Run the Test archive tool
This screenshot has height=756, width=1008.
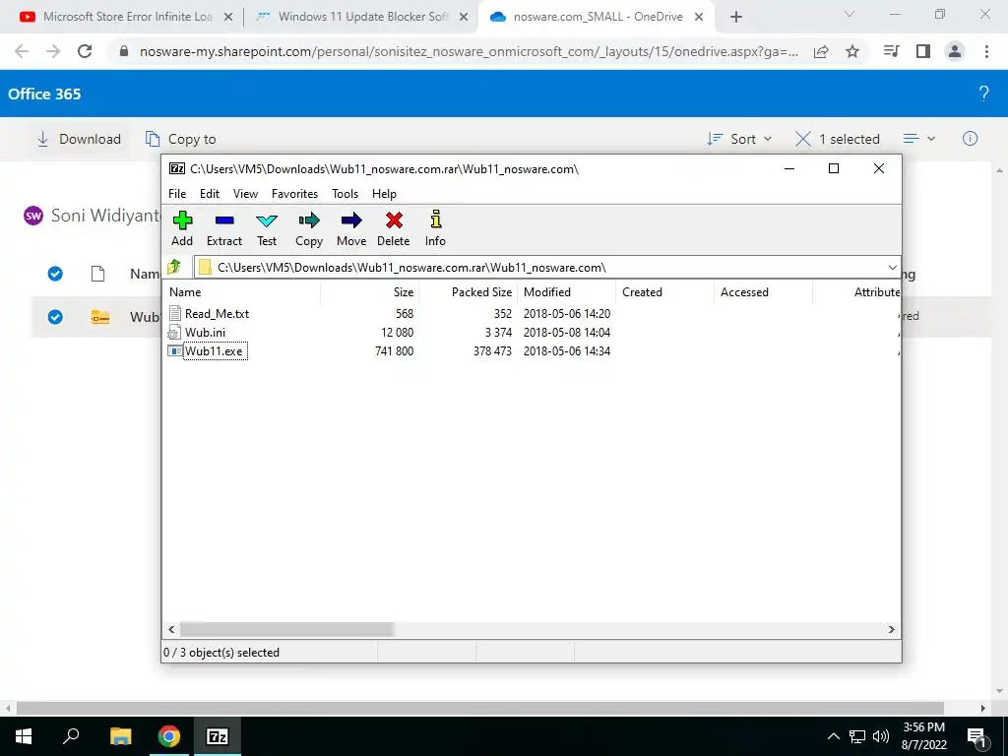(267, 228)
